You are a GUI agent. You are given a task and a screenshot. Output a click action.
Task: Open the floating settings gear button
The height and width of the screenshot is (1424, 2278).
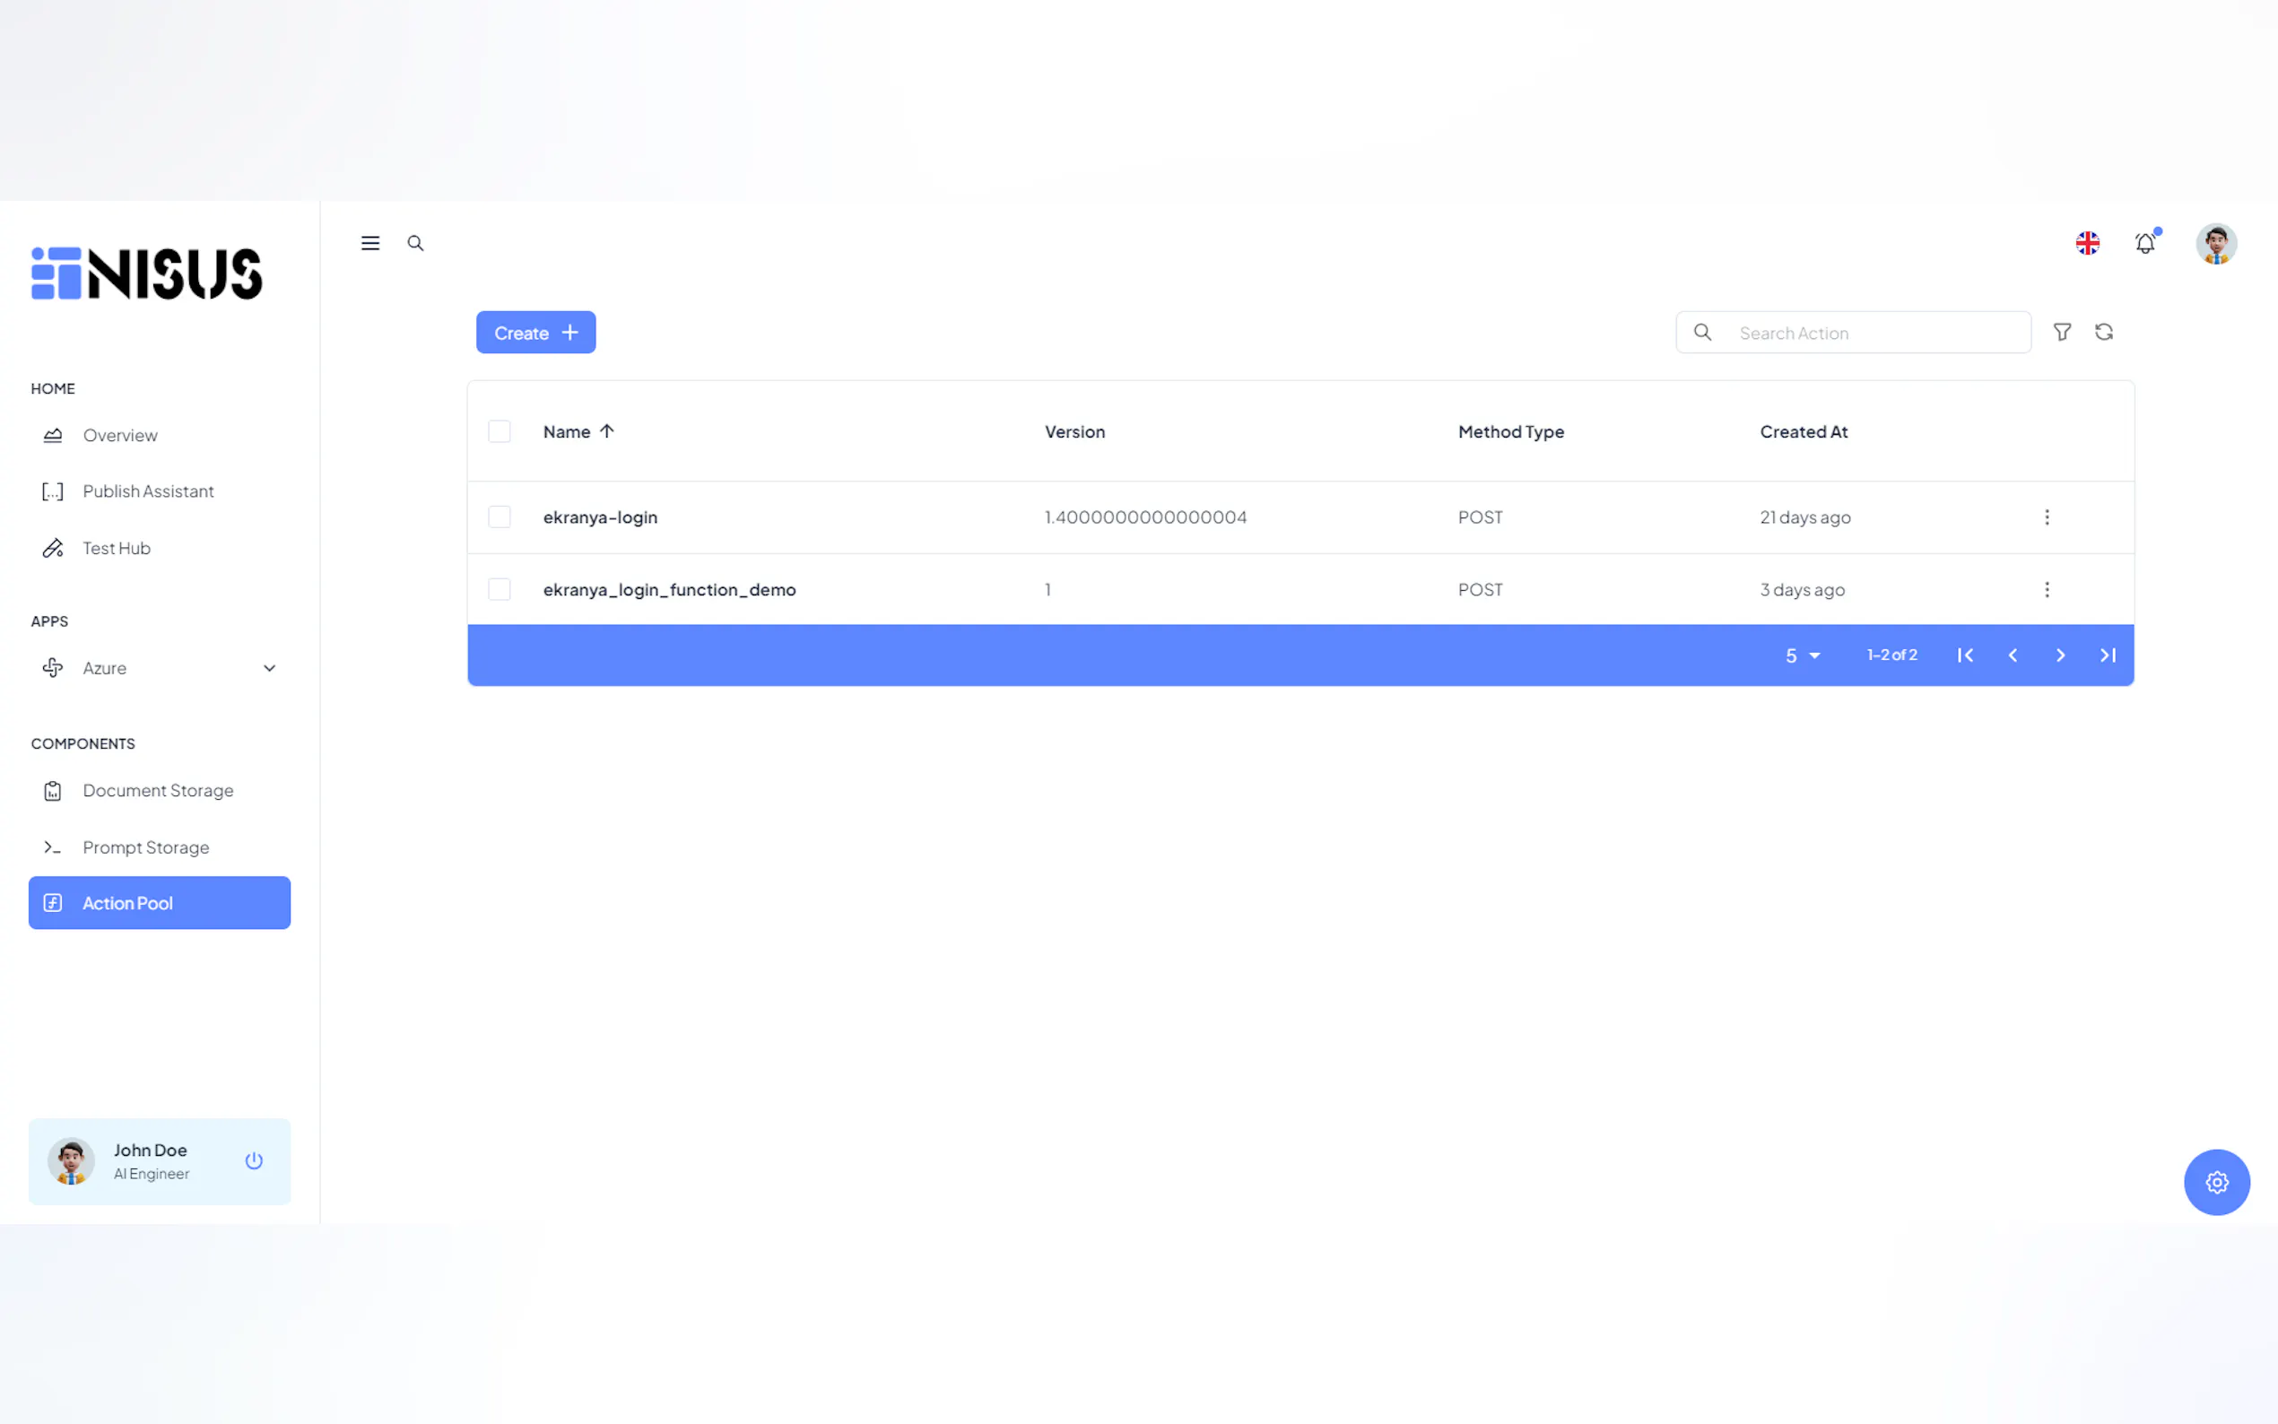(x=2216, y=1182)
